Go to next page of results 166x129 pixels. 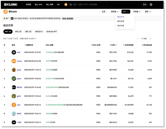click(x=151, y=39)
